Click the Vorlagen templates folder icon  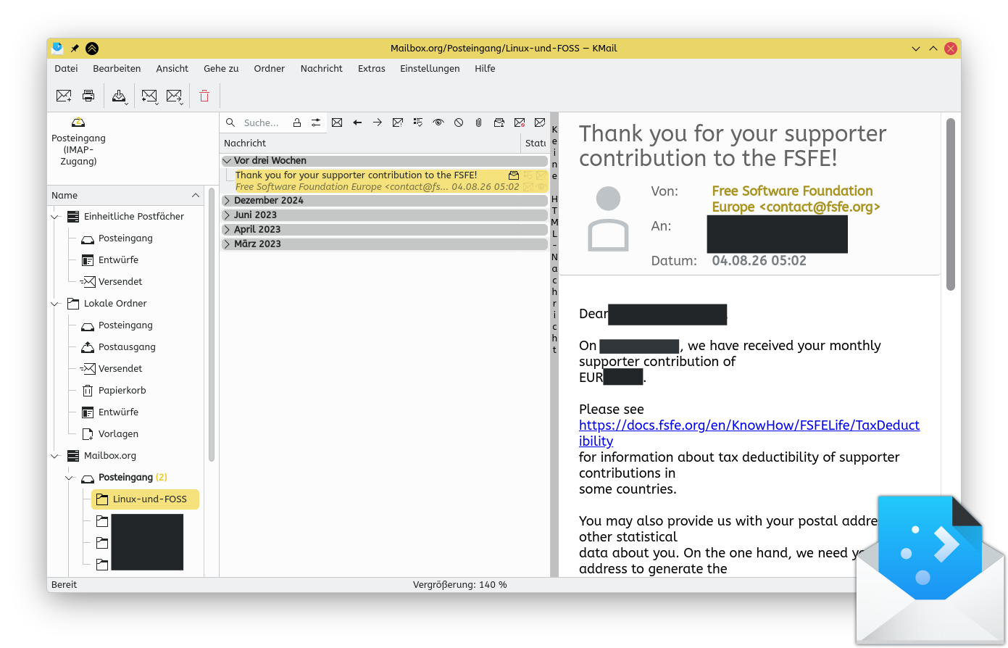click(x=88, y=433)
